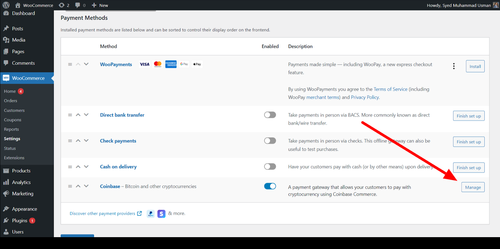Screen dimensions: 500x249
Task: Disable the Coinbase payment toggle
Action: tap(270, 186)
